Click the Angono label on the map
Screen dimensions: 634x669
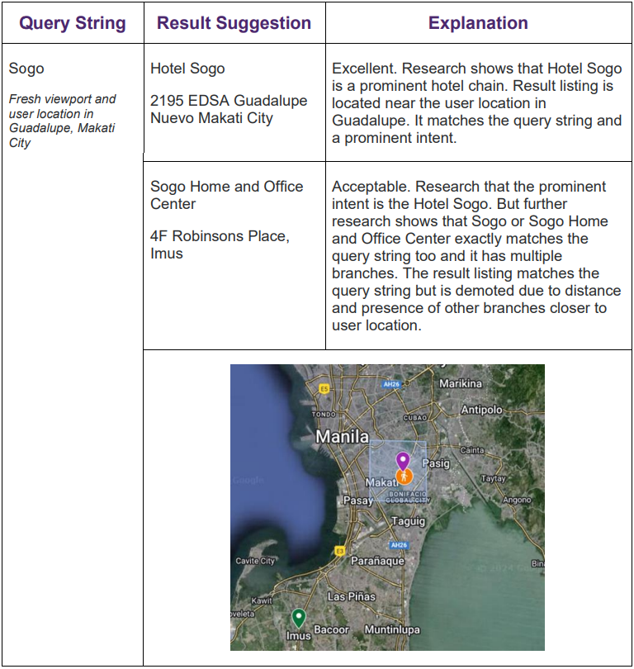point(517,500)
